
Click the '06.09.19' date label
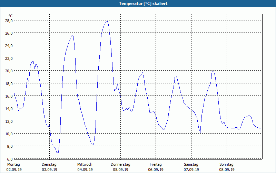coord(156,170)
